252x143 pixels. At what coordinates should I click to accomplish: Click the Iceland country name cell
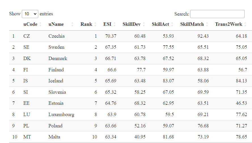(x=56, y=81)
